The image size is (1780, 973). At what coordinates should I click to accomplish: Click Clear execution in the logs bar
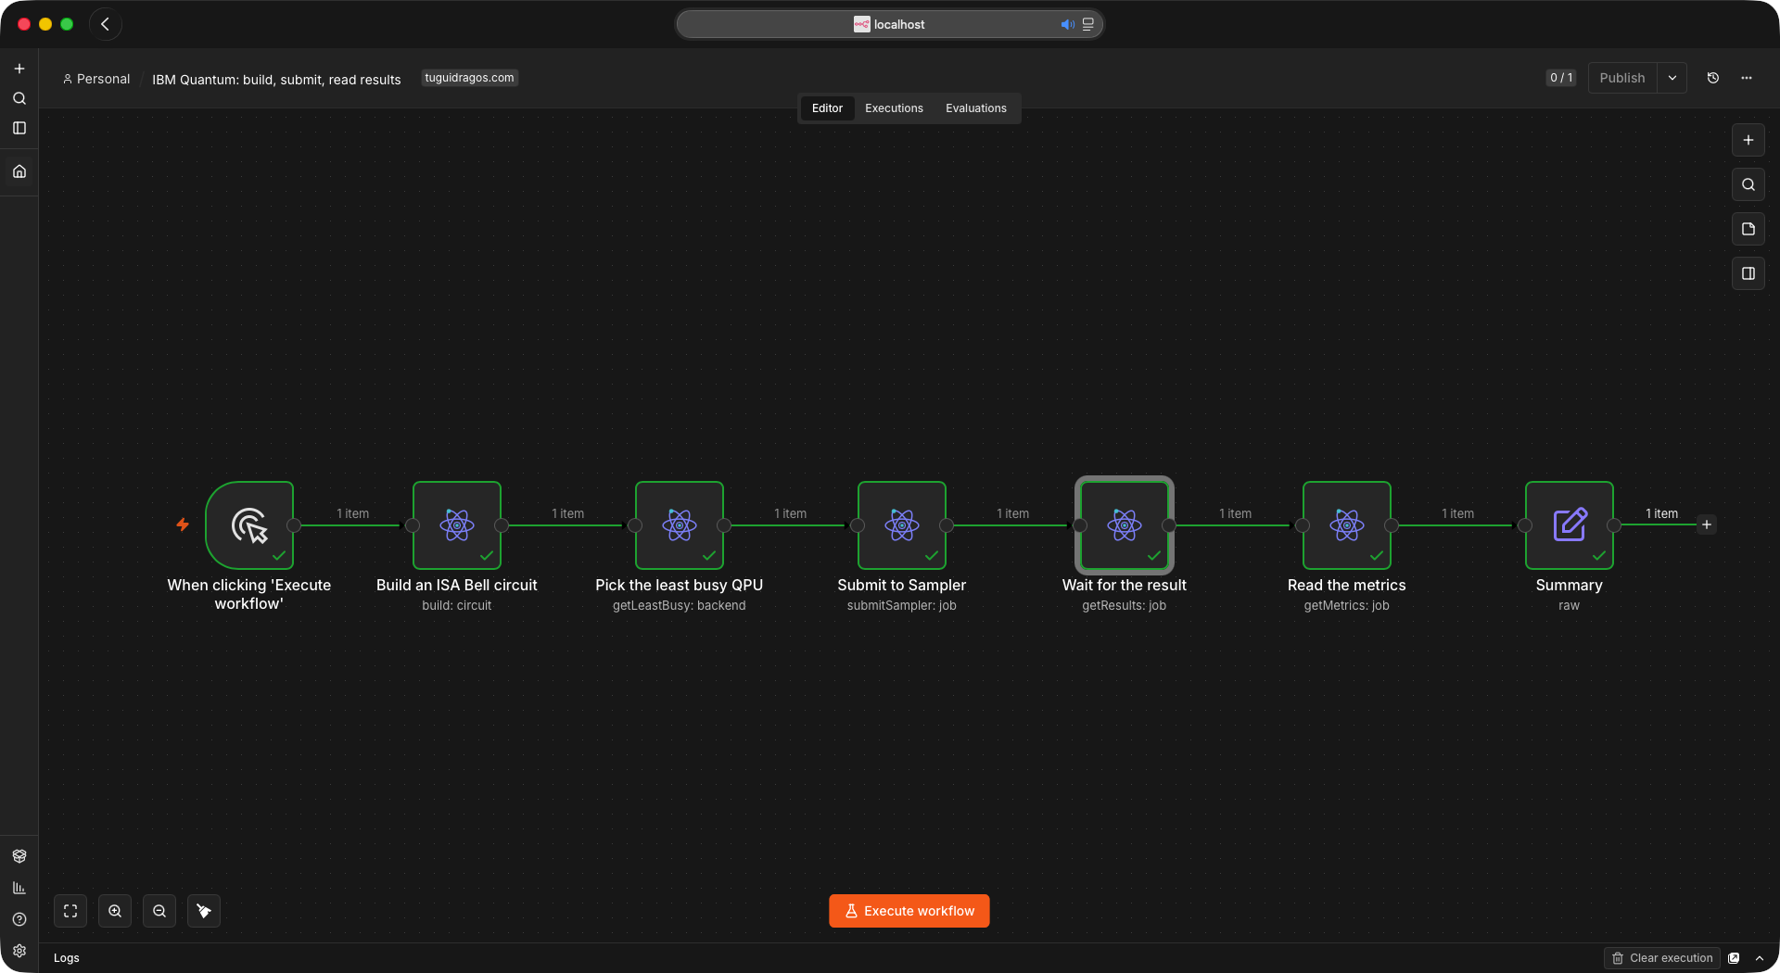point(1662,958)
